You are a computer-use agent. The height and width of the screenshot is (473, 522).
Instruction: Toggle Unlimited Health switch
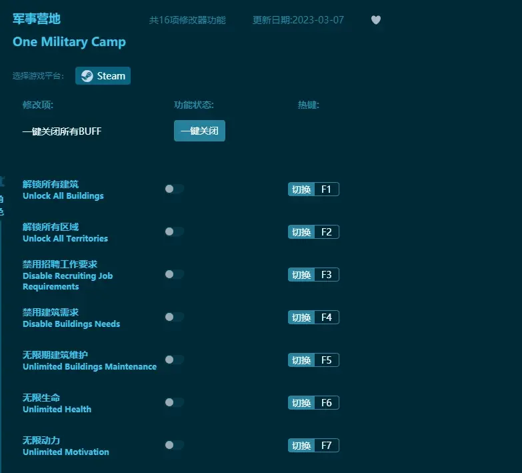click(175, 402)
